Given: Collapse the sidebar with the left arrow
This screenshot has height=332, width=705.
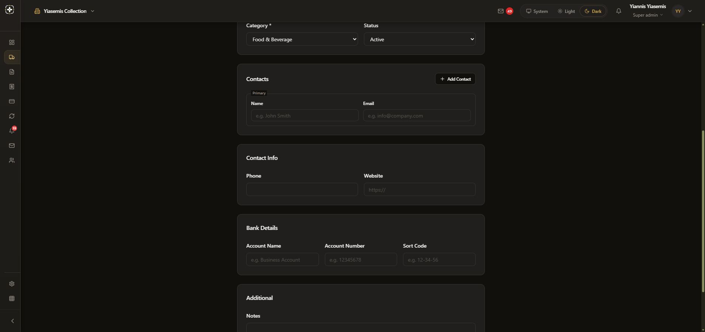Looking at the screenshot, I should [x=12, y=321].
